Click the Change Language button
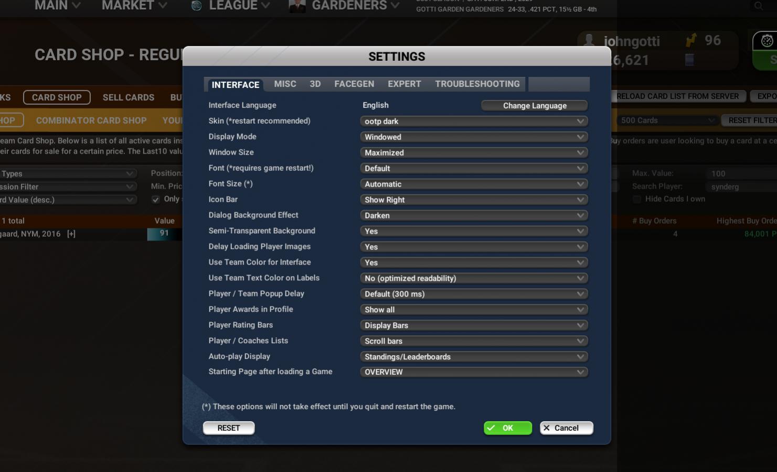Viewport: 777px width, 472px height. click(x=534, y=105)
